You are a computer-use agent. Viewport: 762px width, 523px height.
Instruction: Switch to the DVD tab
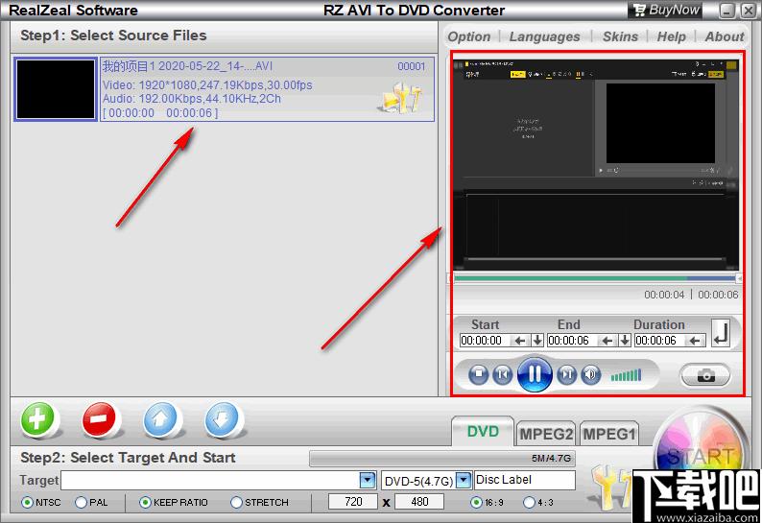(483, 432)
